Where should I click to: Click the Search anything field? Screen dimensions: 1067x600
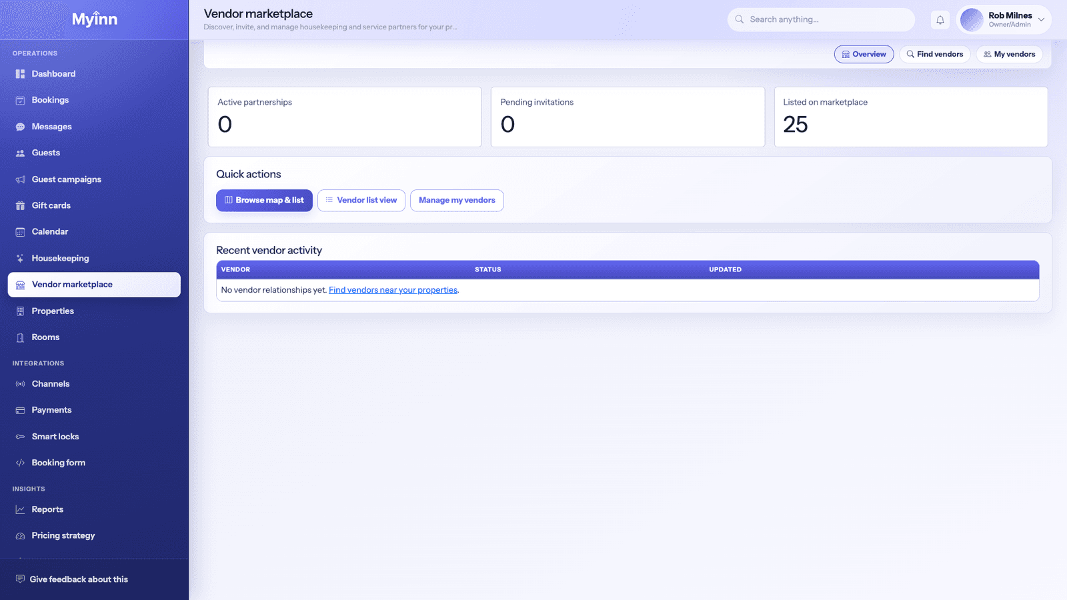coord(821,19)
